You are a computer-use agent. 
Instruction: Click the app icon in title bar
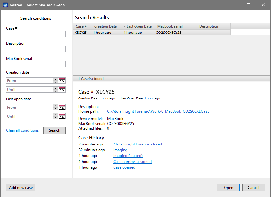click(x=5, y=5)
